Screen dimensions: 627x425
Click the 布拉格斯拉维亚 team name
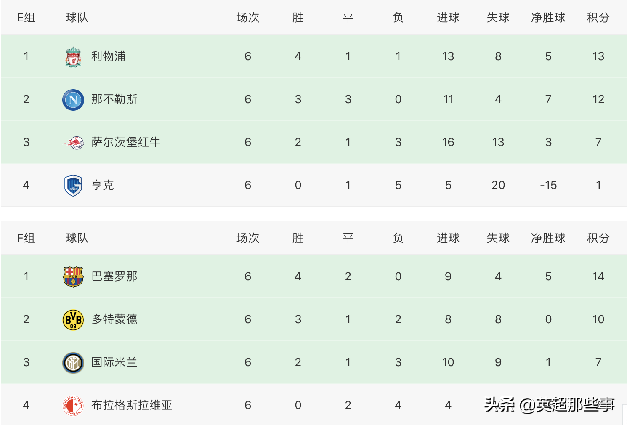tap(132, 405)
